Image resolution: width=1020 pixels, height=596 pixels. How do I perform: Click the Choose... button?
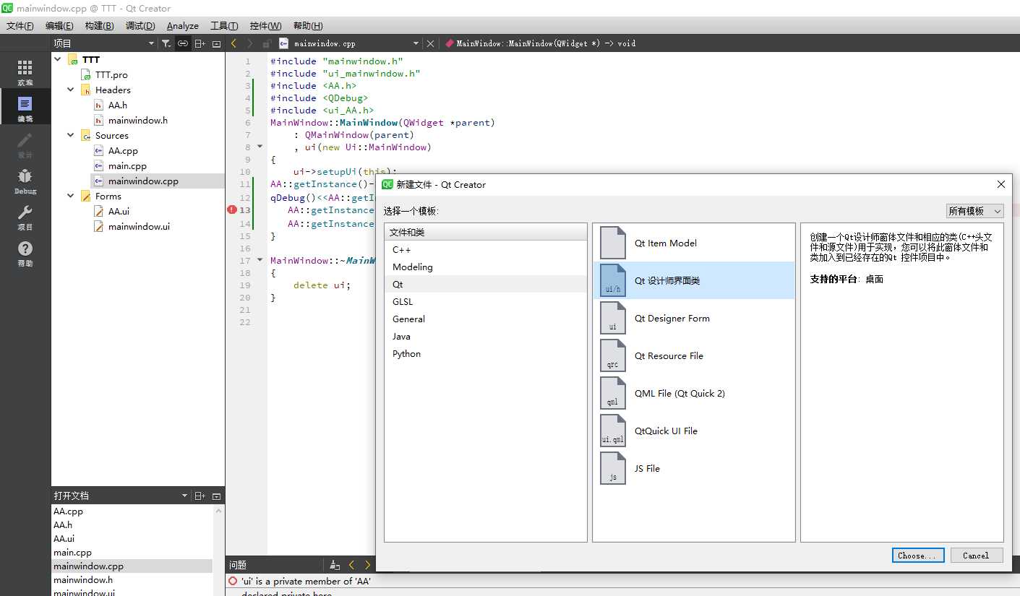tap(917, 556)
